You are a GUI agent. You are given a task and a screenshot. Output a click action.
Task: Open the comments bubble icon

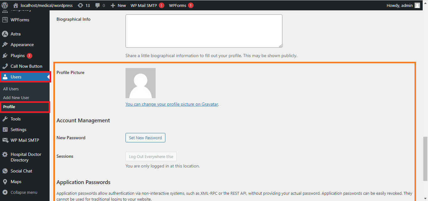[x=98, y=5]
